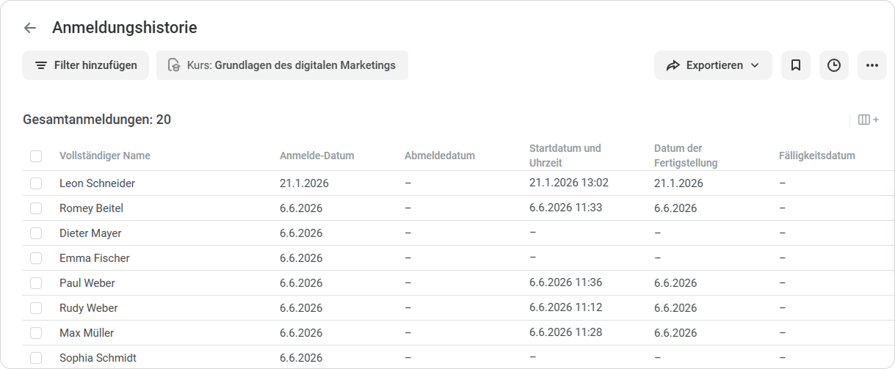This screenshot has width=895, height=369.
Task: Go back using the left arrow icon
Action: coord(30,28)
